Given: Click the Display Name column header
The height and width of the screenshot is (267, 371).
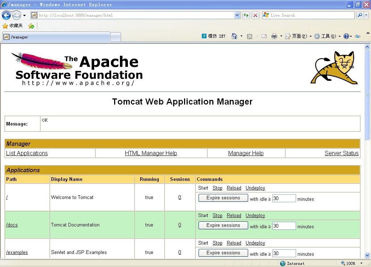Looking at the screenshot, I should click(92, 179).
